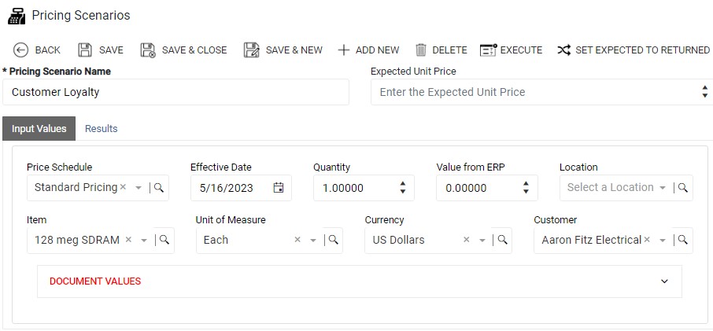Viewport: 713px width, 331px height.
Task: Switch to the Results tab
Action: click(101, 128)
